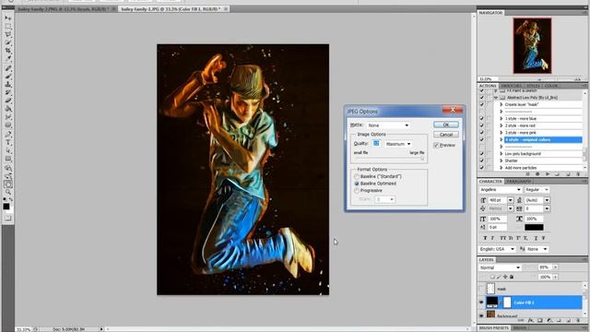
Task: Expand "2 style - more red" action
Action: 501,125
